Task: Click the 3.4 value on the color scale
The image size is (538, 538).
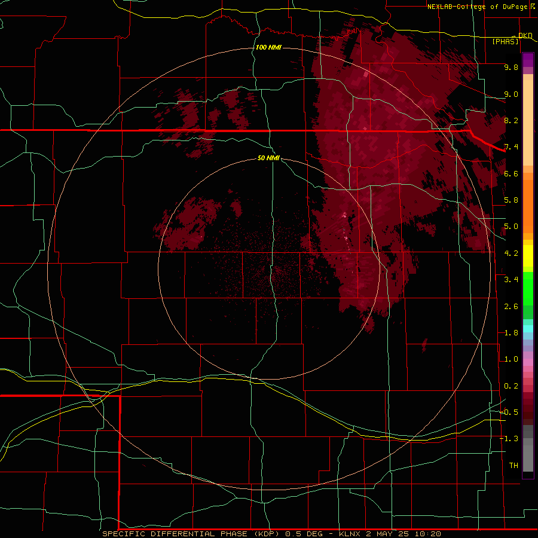Action: (511, 280)
